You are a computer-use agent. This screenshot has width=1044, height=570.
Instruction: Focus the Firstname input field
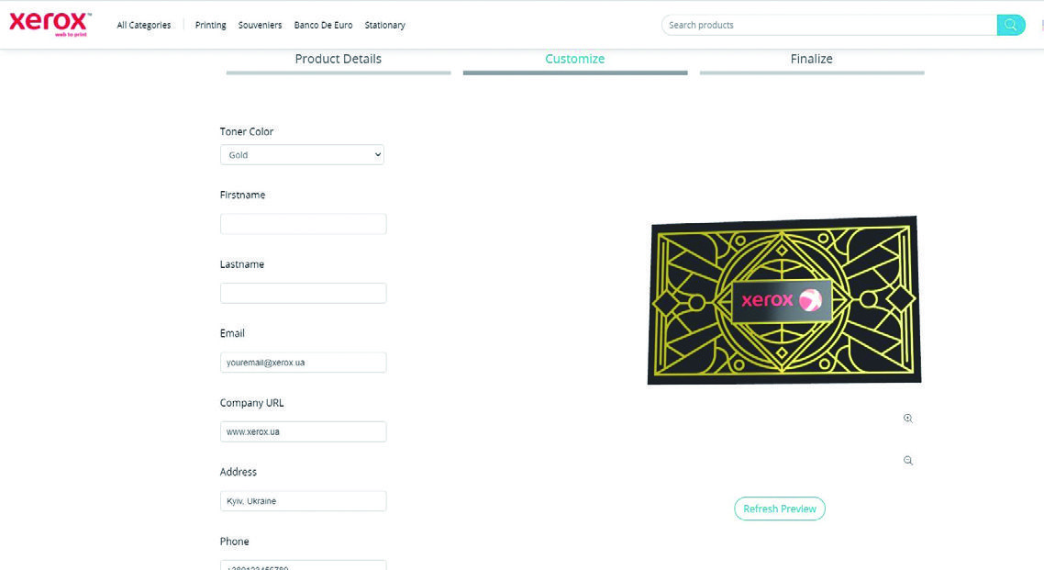(x=303, y=224)
